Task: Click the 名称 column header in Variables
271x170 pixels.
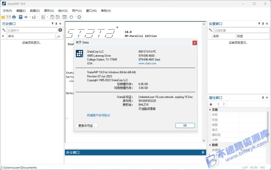Action: tap(224, 36)
